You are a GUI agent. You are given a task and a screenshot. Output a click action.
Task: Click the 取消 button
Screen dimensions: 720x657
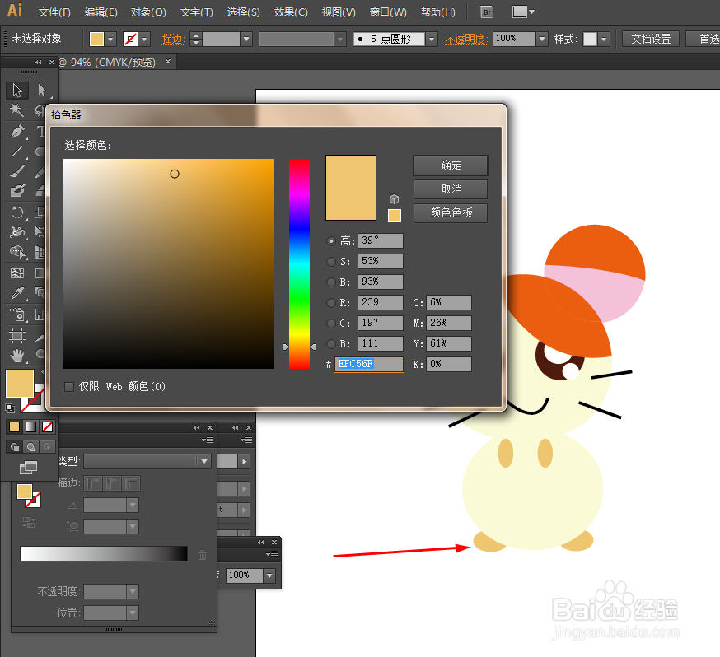(x=451, y=189)
